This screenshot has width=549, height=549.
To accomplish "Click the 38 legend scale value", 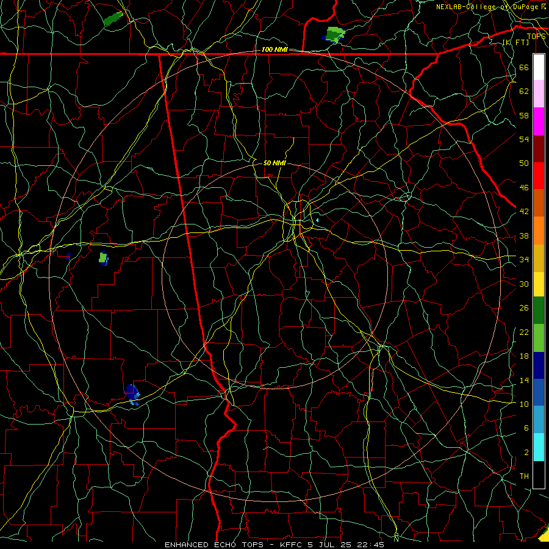I will coord(524,235).
